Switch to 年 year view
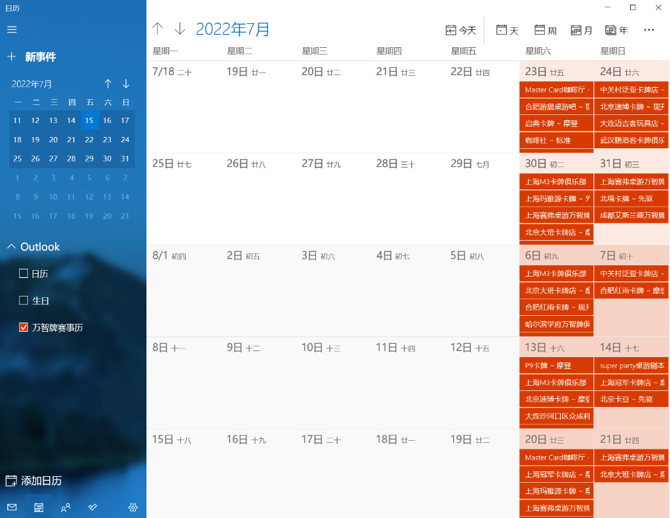The height and width of the screenshot is (518, 670). coord(616,30)
